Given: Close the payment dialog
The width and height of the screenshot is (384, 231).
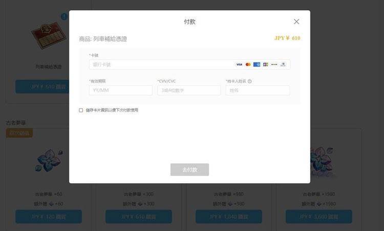Looking at the screenshot, I should (296, 22).
